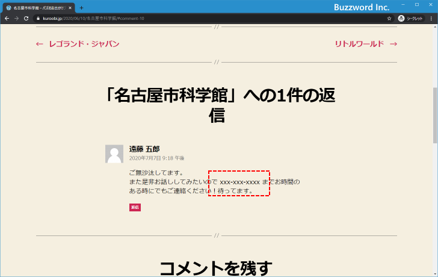This screenshot has height=277, width=438.
Task: Open next post リトルワールド
Action: click(366, 44)
